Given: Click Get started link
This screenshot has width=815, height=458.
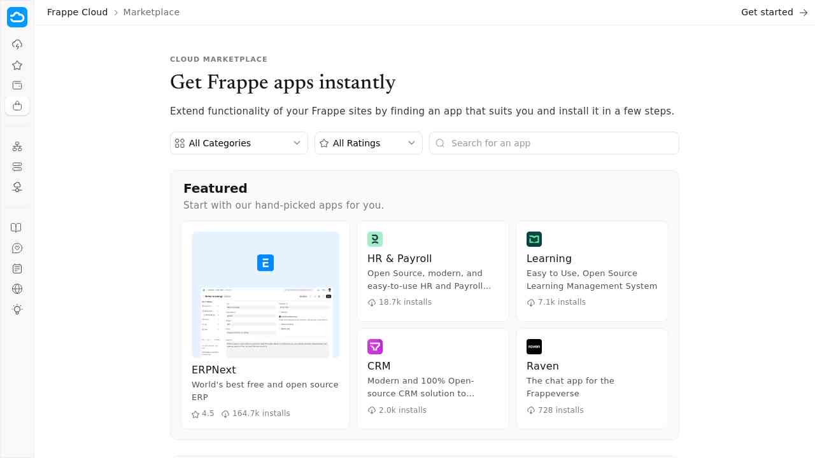Looking at the screenshot, I should click(x=767, y=12).
